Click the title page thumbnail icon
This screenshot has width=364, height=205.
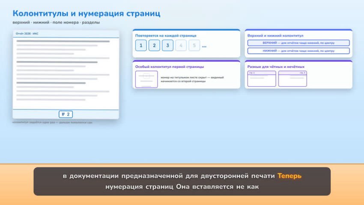tap(146, 79)
